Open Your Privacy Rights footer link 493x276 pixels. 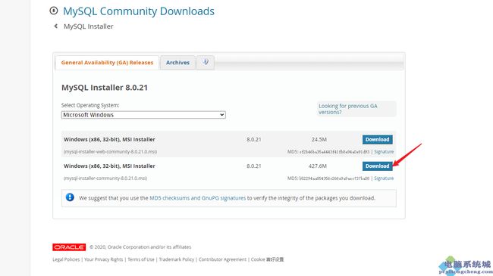pos(103,259)
